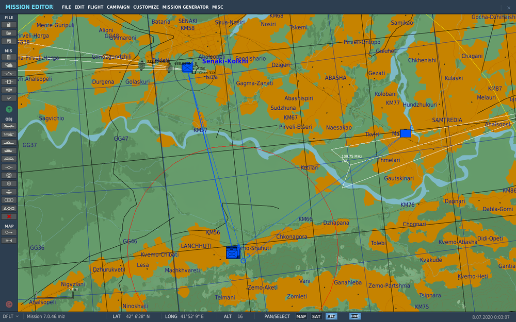Image resolution: width=516 pixels, height=322 pixels.
Task: Fly the mission with the green arrow button
Action: tap(9, 109)
